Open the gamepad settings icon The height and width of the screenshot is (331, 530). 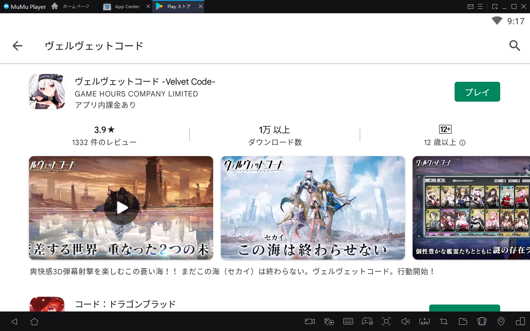coord(367,321)
